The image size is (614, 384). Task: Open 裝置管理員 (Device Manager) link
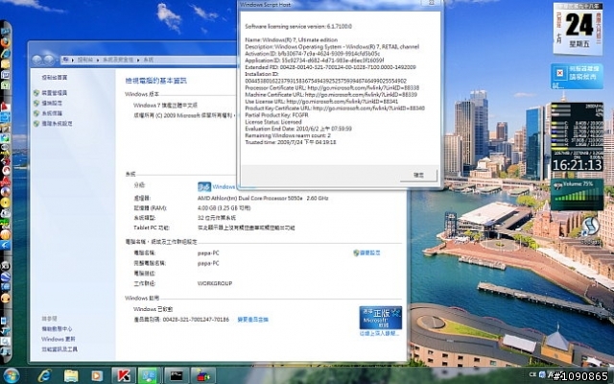pyautogui.click(x=55, y=93)
